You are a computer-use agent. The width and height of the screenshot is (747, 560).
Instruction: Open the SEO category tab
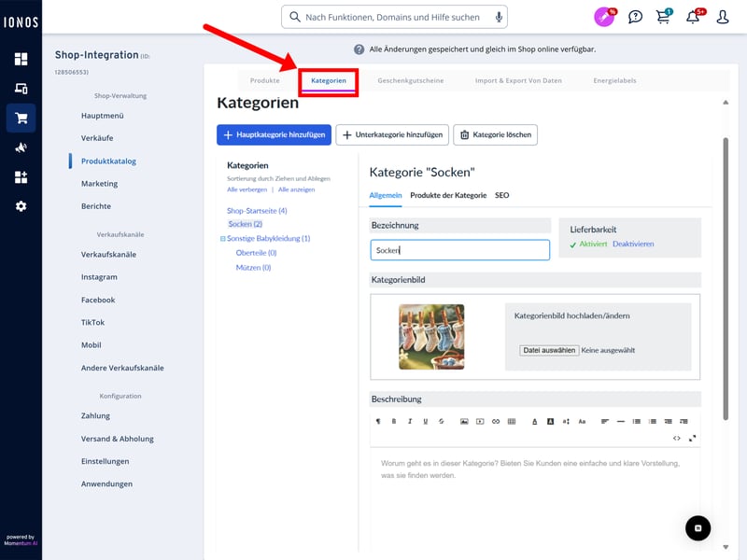pos(501,195)
